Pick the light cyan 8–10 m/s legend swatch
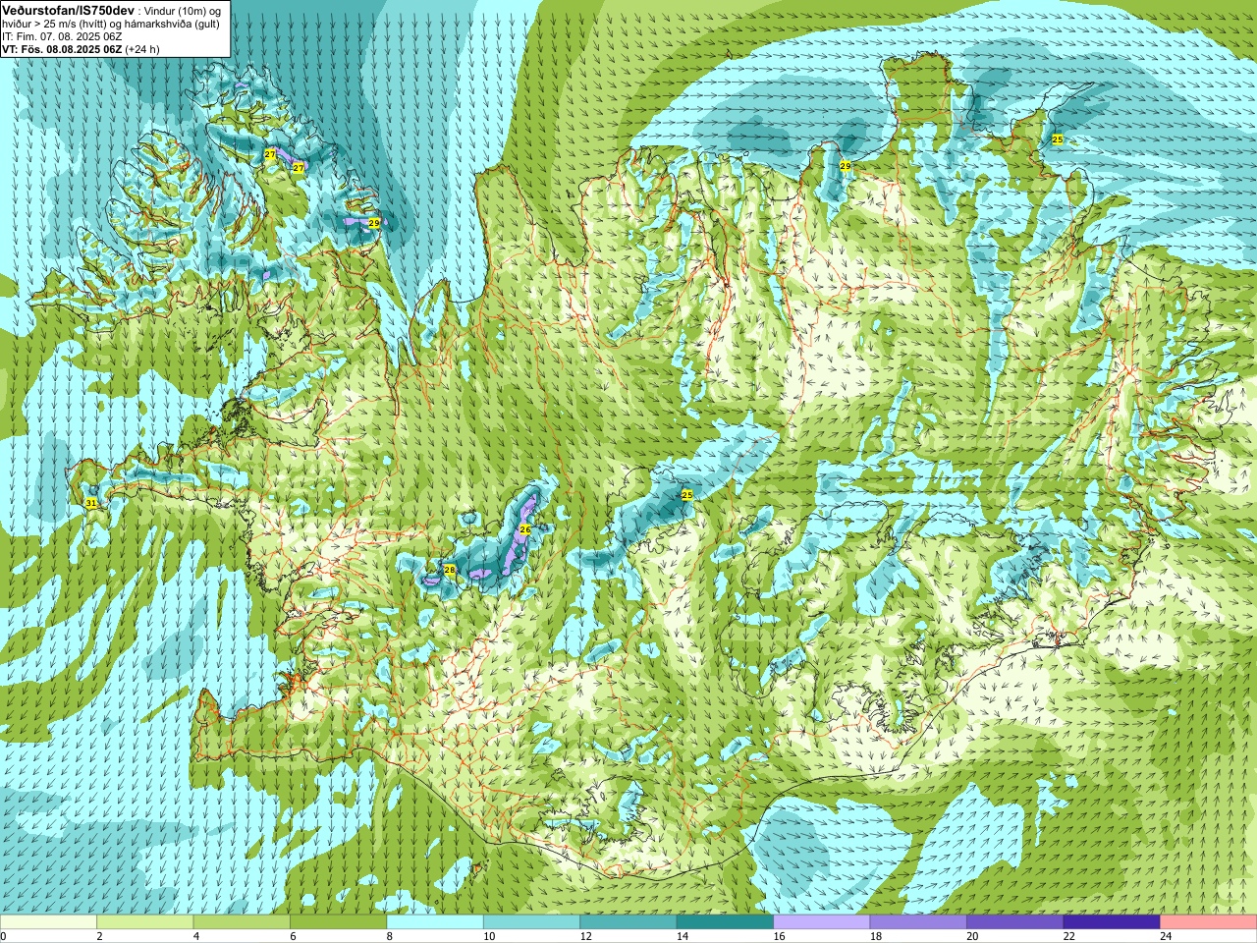Screen dimensions: 1257x943 [x=435, y=922]
